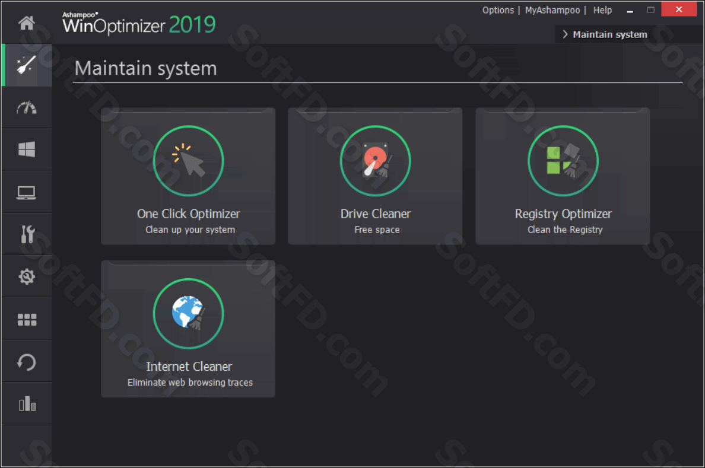
Task: Click the Registry Optimizer title text
Action: click(563, 215)
